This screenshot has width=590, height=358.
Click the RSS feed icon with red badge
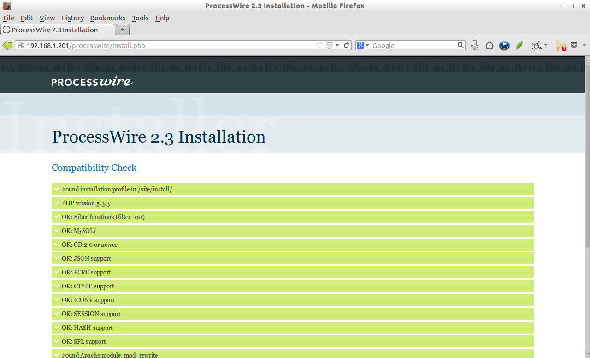pos(561,45)
